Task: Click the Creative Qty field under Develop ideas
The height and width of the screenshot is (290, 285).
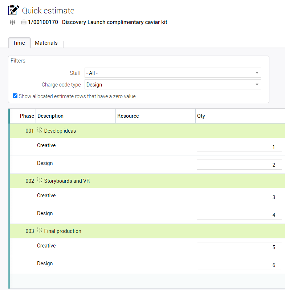Action: pos(239,147)
